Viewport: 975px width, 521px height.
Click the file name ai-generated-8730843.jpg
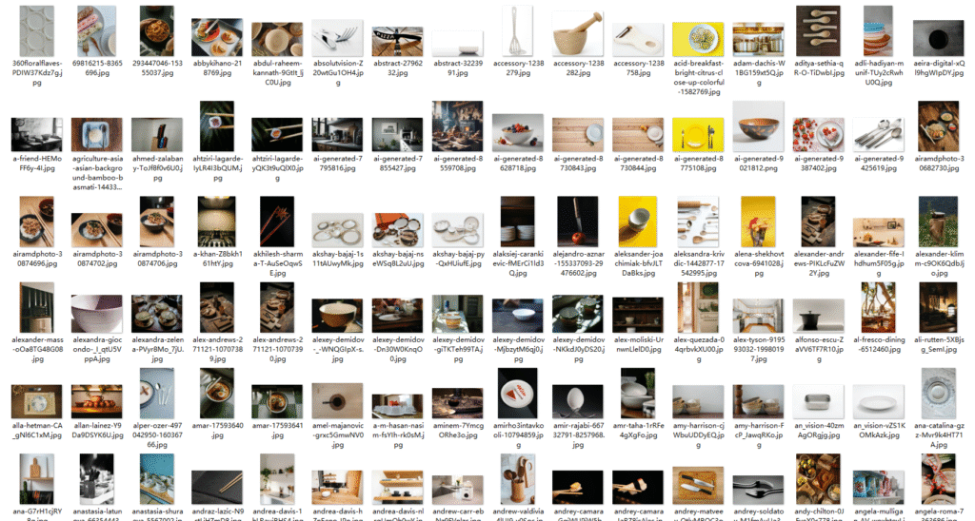tap(578, 164)
